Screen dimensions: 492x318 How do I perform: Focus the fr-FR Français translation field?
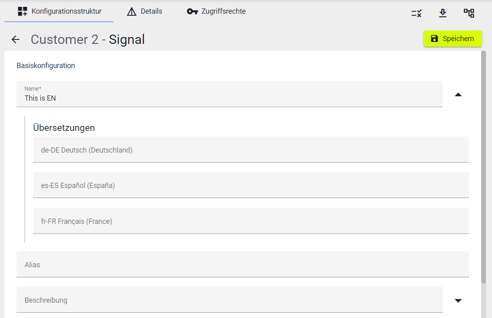251,221
